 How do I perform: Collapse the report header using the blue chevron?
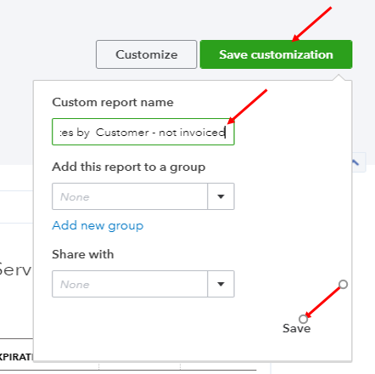tap(355, 162)
